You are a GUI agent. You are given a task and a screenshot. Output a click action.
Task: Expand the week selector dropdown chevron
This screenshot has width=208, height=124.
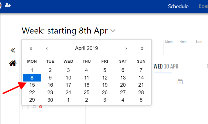click(113, 31)
